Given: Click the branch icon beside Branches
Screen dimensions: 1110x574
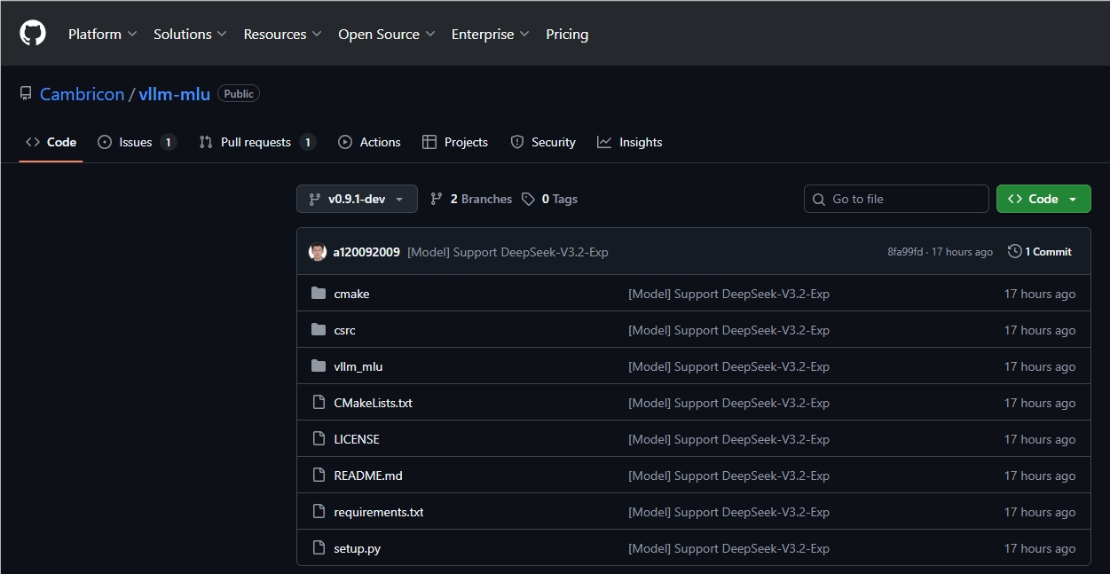Looking at the screenshot, I should coord(436,200).
